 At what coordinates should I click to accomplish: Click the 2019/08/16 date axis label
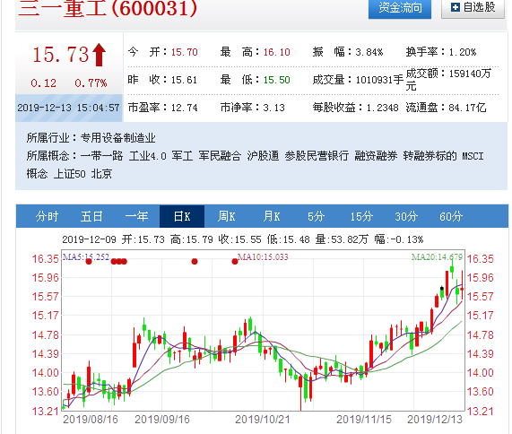pyautogui.click(x=91, y=420)
